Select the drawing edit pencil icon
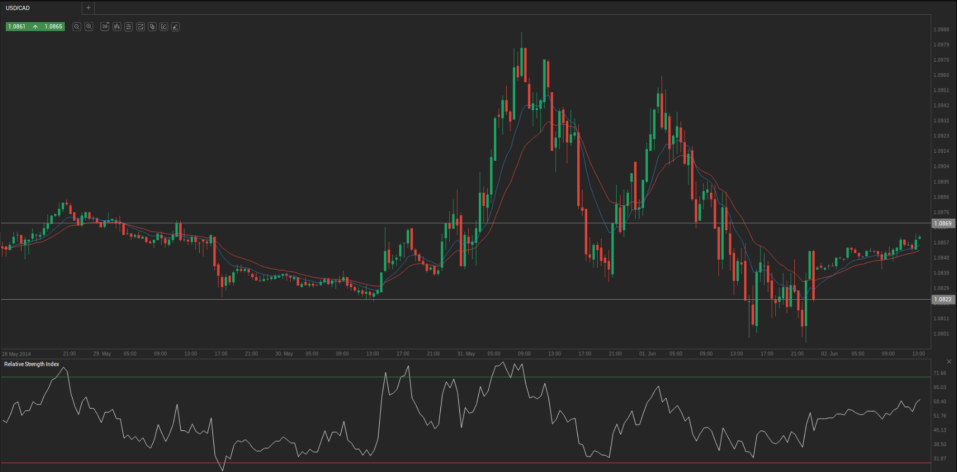Image resolution: width=957 pixels, height=472 pixels. 164,26
